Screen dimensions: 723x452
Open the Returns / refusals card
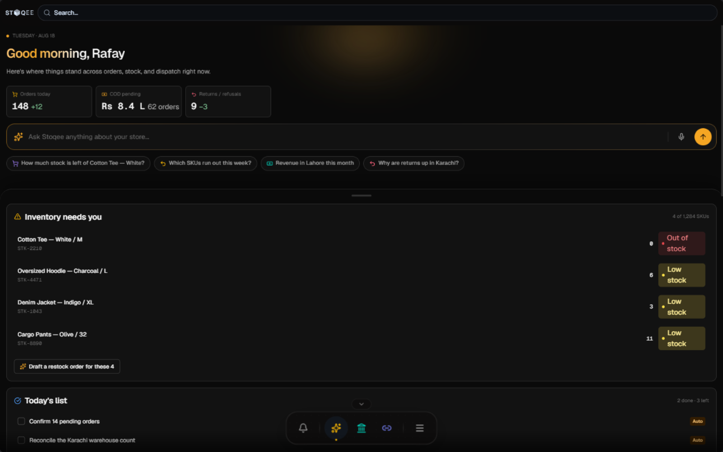(x=228, y=101)
